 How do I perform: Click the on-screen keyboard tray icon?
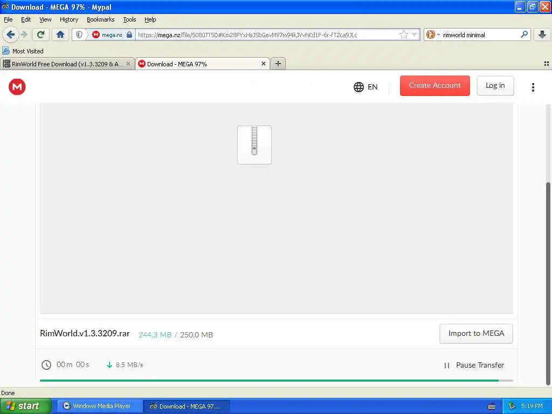pos(492,406)
